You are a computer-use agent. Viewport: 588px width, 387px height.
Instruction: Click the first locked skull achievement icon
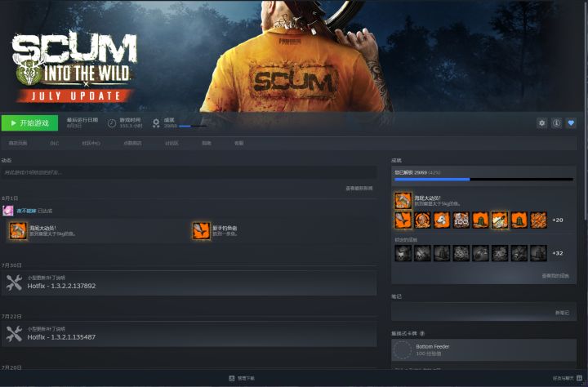tap(403, 253)
